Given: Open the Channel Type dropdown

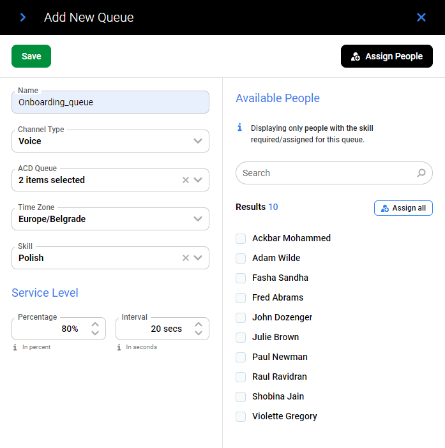Looking at the screenshot, I should (x=198, y=141).
